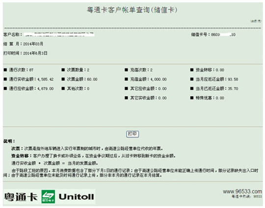Click the 储值卡号 card number field
Image resolution: width=265 pixels, height=208 pixels.
(213, 35)
